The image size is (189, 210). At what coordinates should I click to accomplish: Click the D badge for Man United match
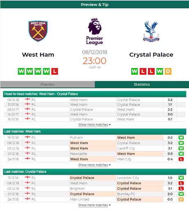[x=181, y=199]
